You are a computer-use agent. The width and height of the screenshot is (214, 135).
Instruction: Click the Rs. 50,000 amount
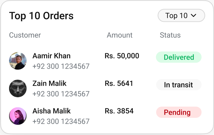(122, 56)
